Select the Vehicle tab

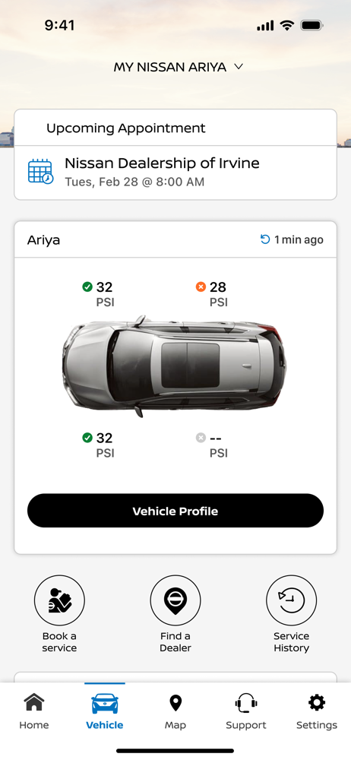(x=105, y=711)
